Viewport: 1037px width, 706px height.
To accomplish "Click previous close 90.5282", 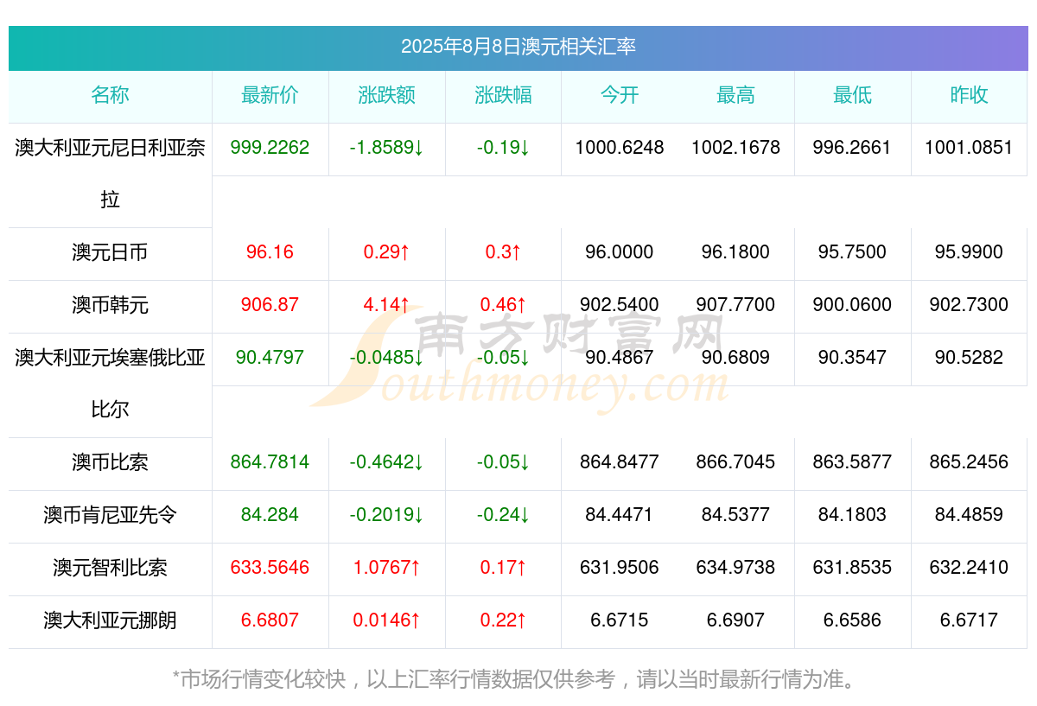I will pos(969,358).
